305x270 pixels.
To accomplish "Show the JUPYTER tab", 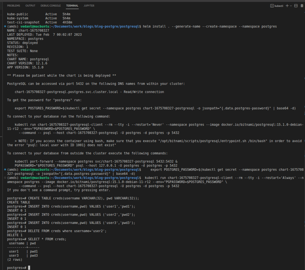I will [89, 6].
